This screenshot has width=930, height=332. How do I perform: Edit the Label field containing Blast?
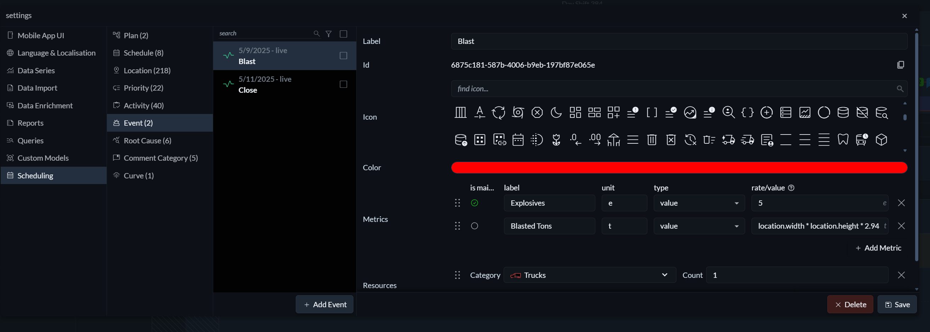click(x=679, y=41)
